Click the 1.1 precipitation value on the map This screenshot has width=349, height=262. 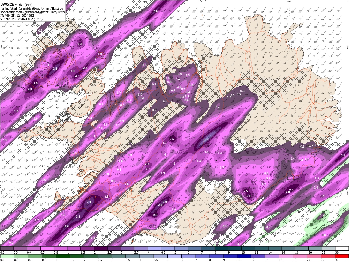click(47, 65)
